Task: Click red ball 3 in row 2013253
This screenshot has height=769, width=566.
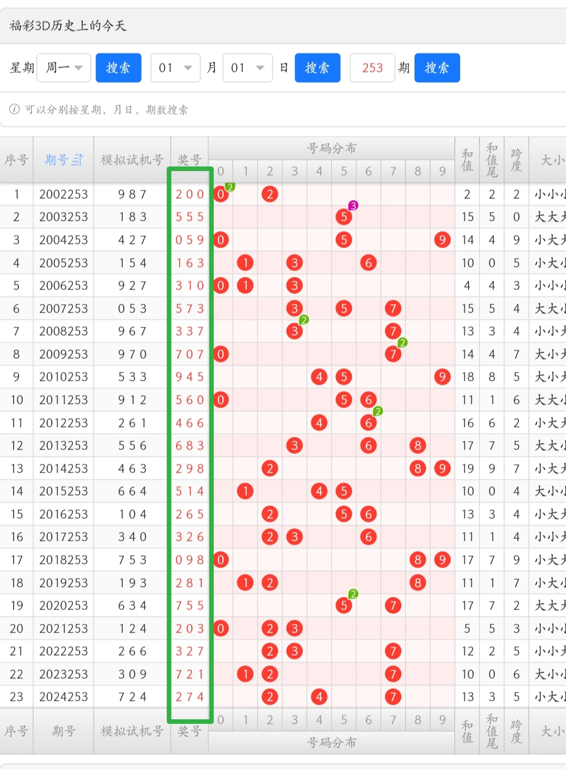Action: [295, 445]
